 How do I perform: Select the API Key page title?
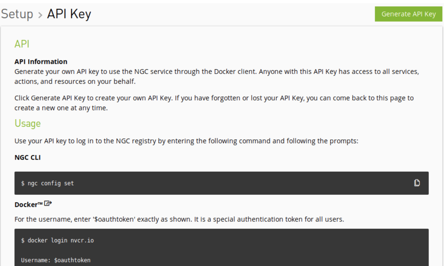coord(69,14)
